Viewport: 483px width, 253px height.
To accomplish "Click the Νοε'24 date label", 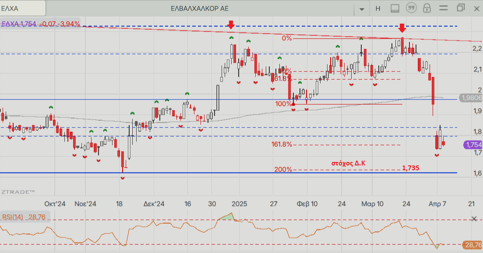I will pos(85,204).
